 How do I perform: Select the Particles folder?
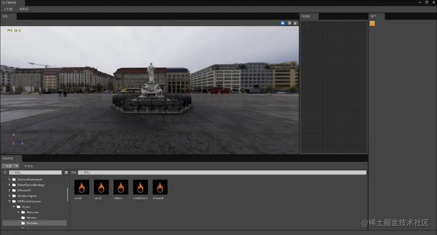[34, 223]
